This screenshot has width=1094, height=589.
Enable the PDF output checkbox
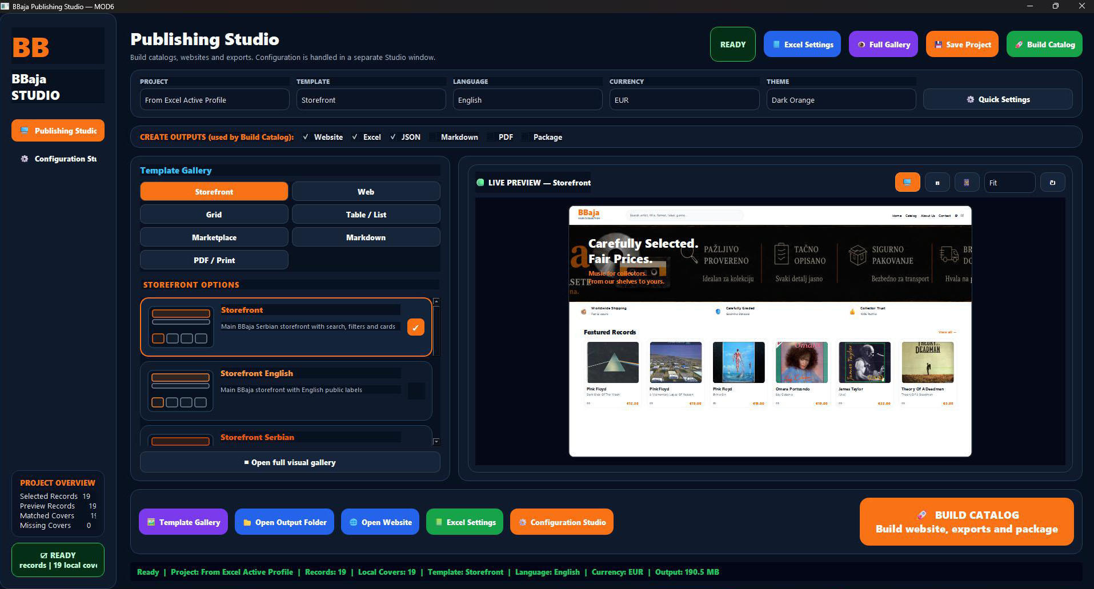coord(490,137)
